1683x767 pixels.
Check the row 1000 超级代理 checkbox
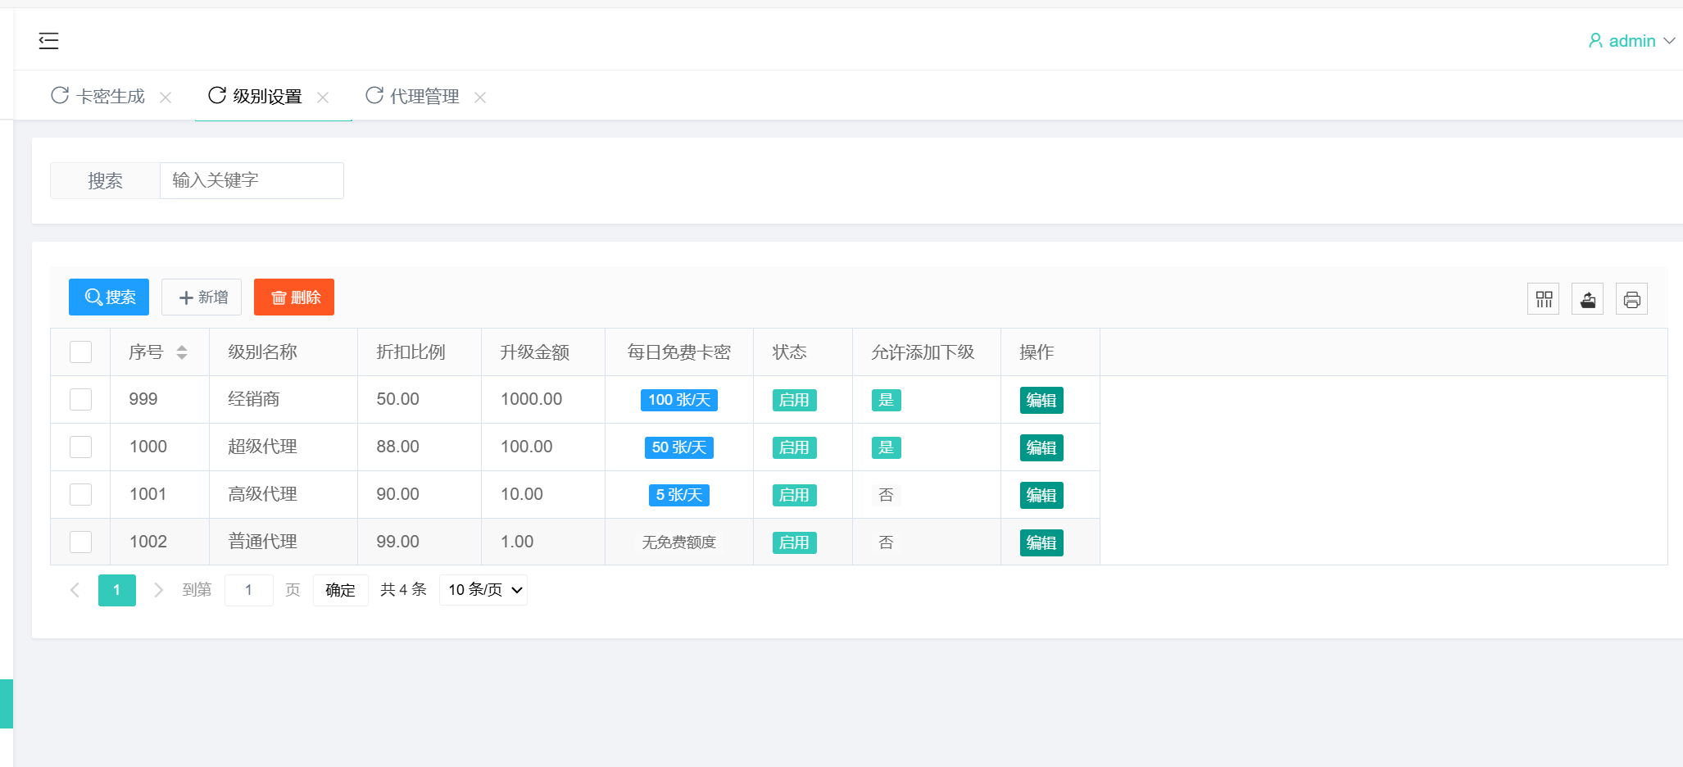(80, 447)
